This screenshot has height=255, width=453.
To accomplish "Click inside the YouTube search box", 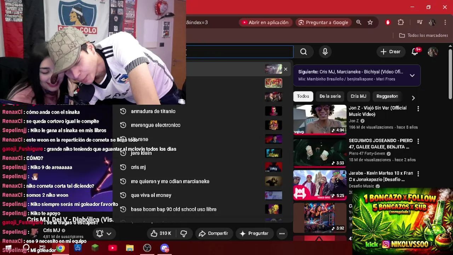I will (240, 52).
